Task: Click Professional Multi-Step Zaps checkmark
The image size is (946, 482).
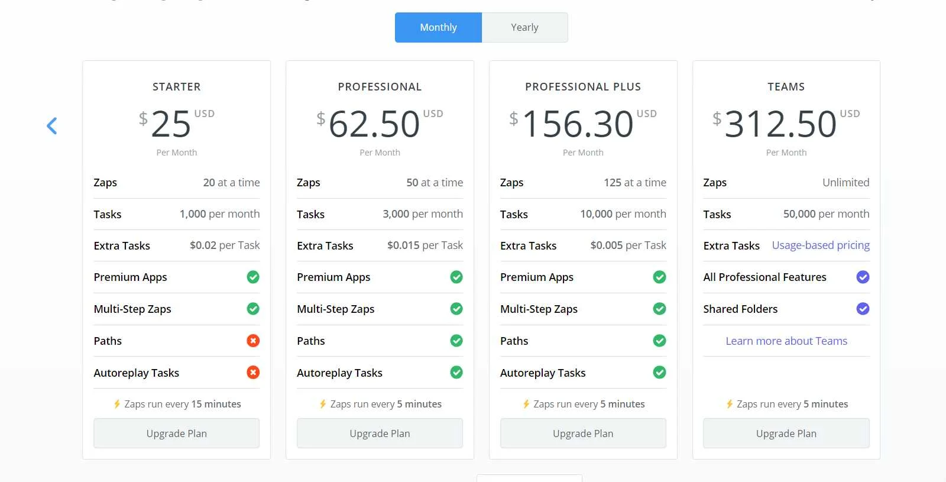Action: (x=456, y=309)
